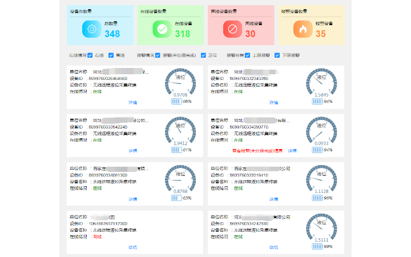Open the red 查看报警(未处理完成)信息 link
Screen dimensions: 411x257
257,151
